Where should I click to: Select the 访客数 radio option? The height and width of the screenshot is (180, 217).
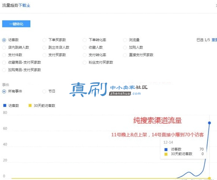point(4,40)
